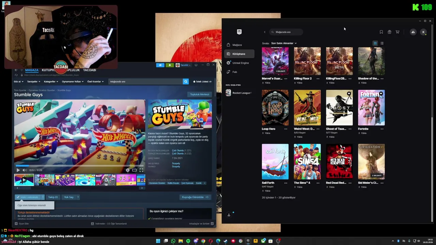Click the Epic Games logo
The height and width of the screenshot is (245, 436).
[239, 32]
